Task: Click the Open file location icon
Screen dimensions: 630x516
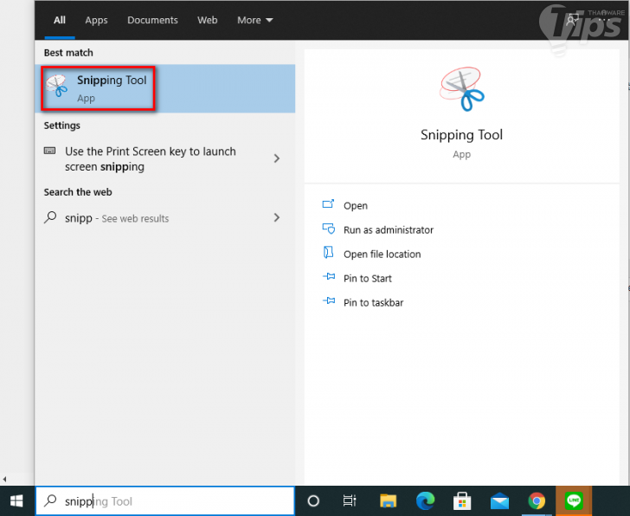Action: point(328,253)
